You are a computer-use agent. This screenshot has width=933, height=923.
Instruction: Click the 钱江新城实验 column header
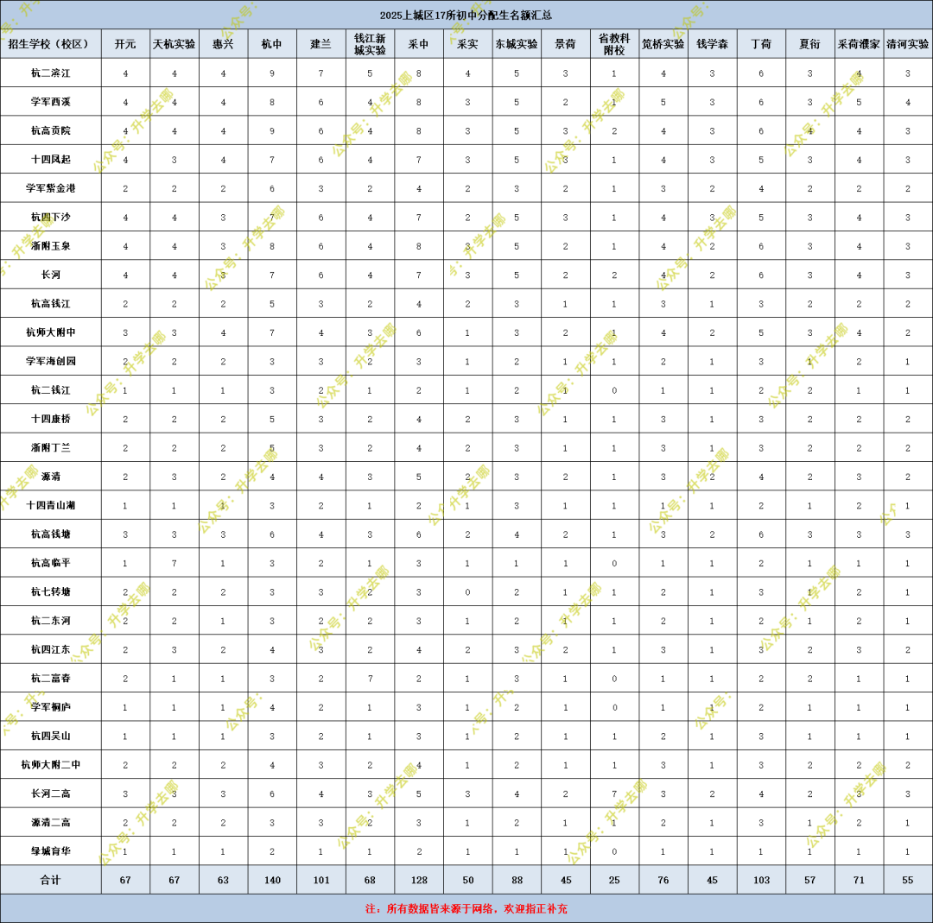point(370,44)
